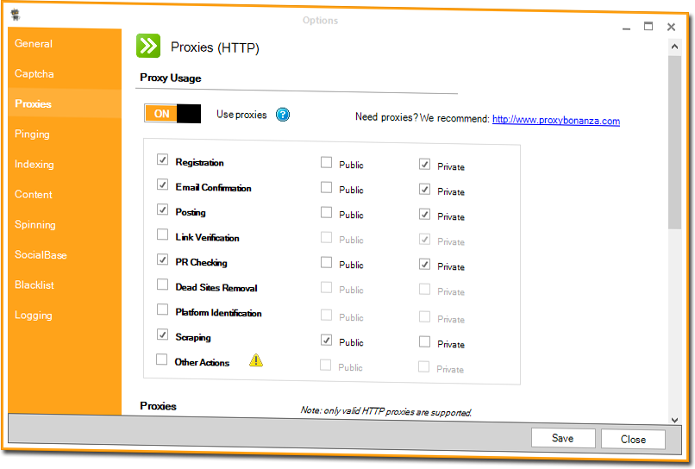The height and width of the screenshot is (469, 695).
Task: Click the app icon in the title bar
Action: [x=16, y=15]
